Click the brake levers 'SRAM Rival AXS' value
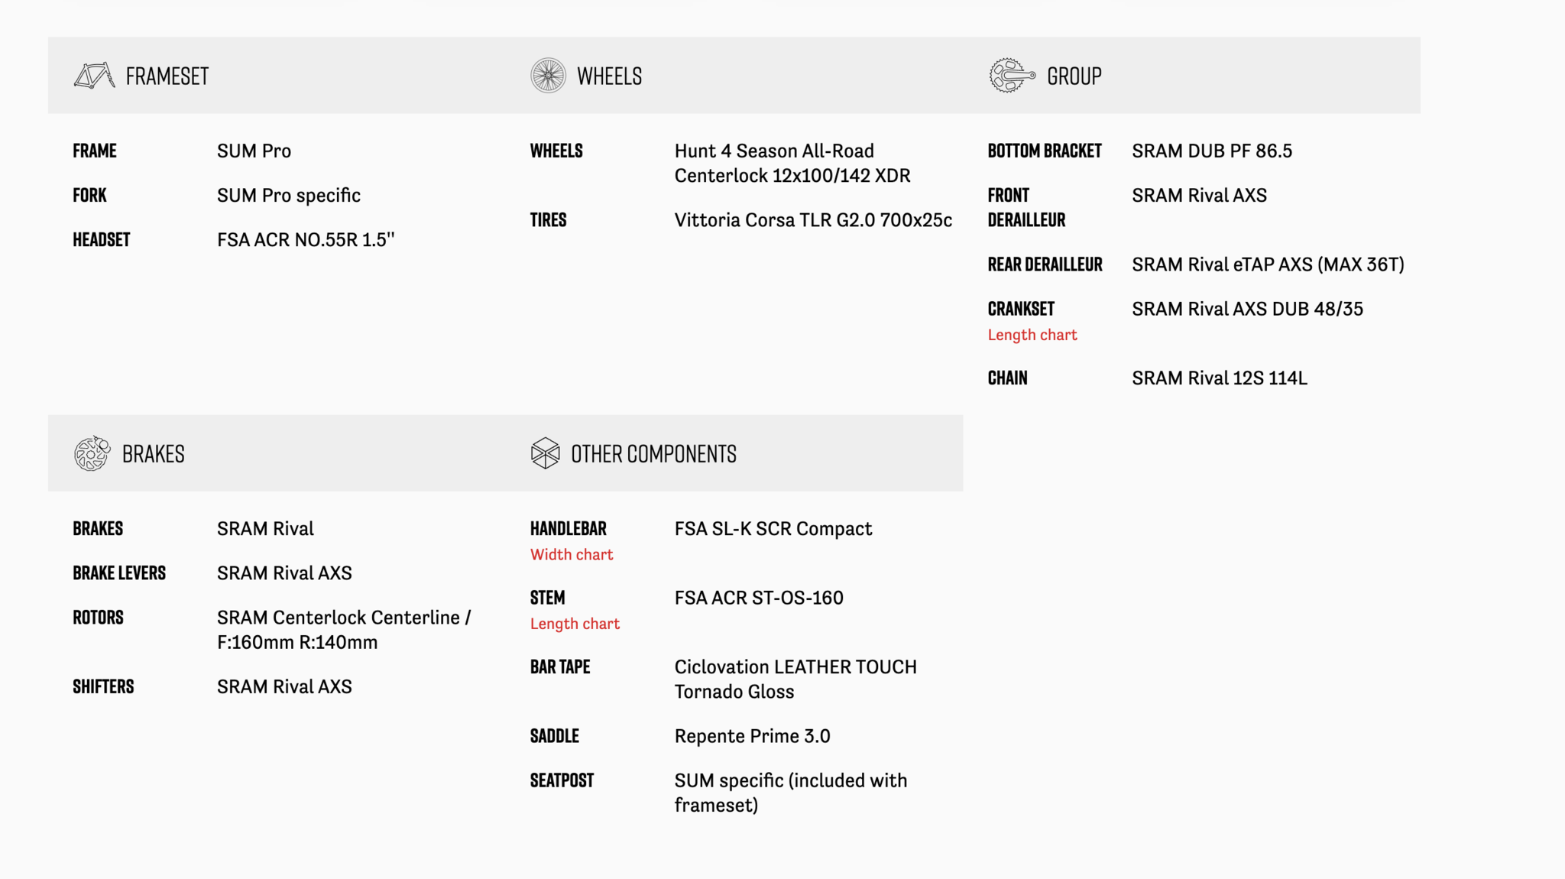This screenshot has height=879, width=1565. point(284,572)
